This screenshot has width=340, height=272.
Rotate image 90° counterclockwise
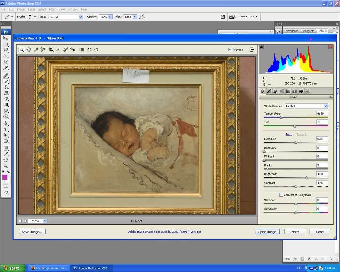(89, 50)
